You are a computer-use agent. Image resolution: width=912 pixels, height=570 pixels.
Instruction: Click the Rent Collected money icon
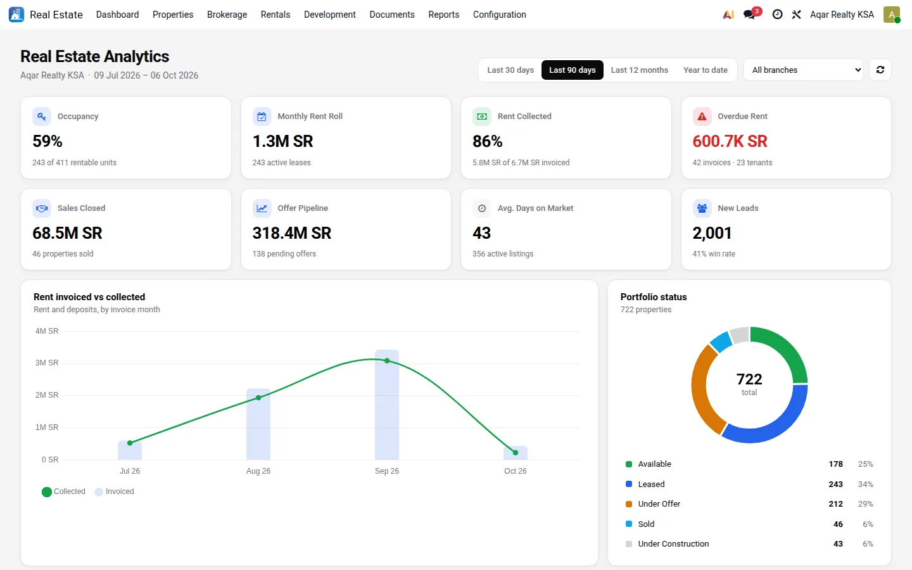[x=482, y=117]
